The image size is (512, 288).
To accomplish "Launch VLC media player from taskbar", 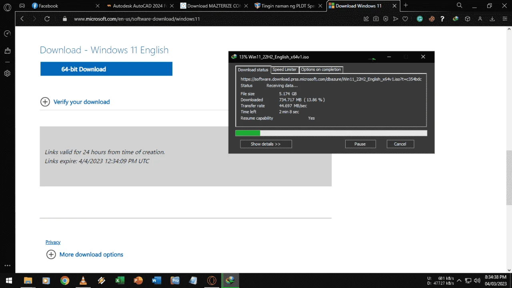I will [83, 280].
